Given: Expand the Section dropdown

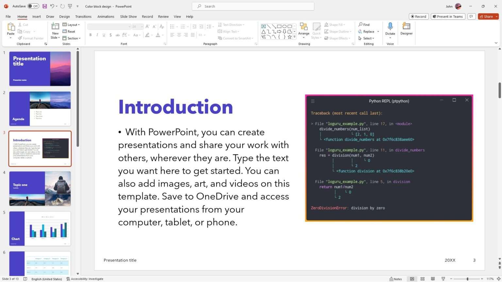Looking at the screenshot, I should tap(72, 38).
